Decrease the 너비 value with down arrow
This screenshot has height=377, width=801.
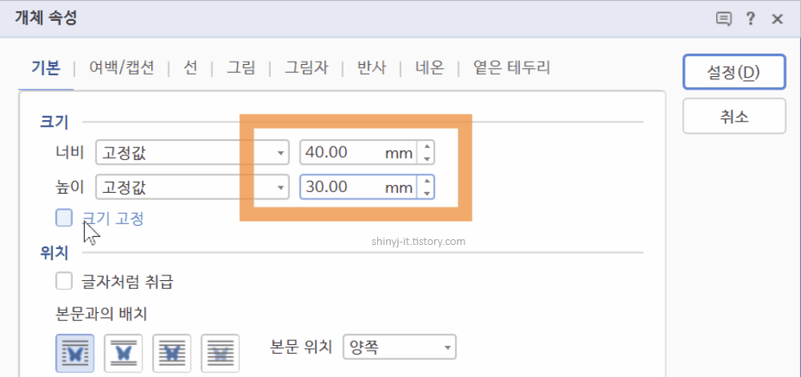427,158
